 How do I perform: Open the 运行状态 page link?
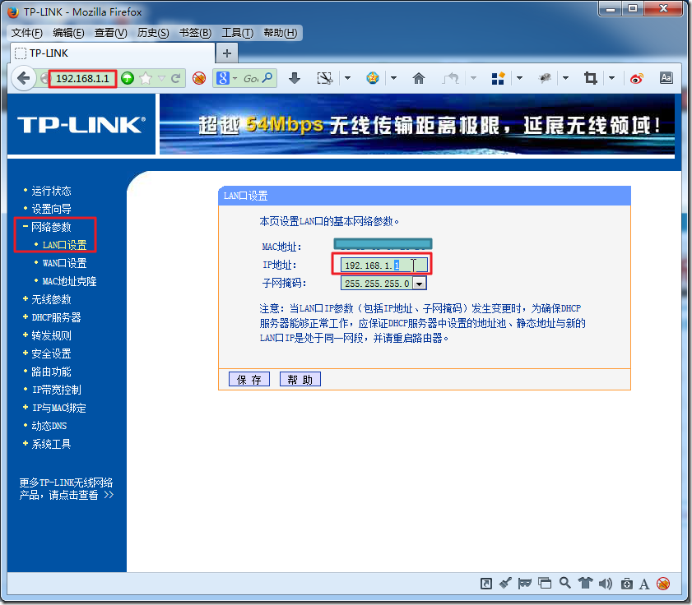point(51,191)
